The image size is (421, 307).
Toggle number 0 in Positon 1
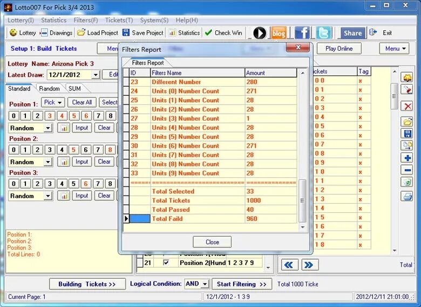click(13, 116)
